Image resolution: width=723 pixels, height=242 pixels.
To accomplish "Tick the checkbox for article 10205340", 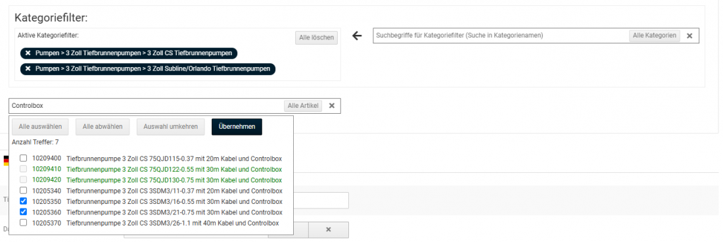I will pos(23,190).
